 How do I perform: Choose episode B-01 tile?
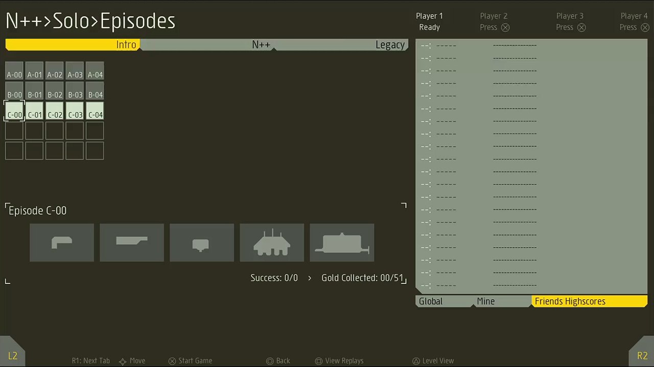[35, 91]
